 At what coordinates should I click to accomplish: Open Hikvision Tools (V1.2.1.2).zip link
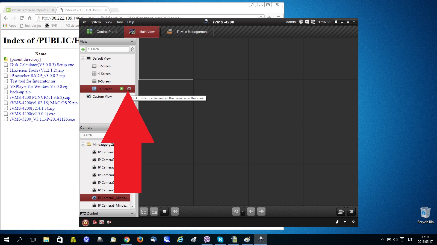click(37, 70)
